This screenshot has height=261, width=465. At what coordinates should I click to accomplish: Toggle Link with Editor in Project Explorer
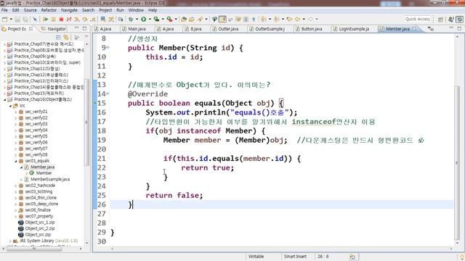point(66,38)
